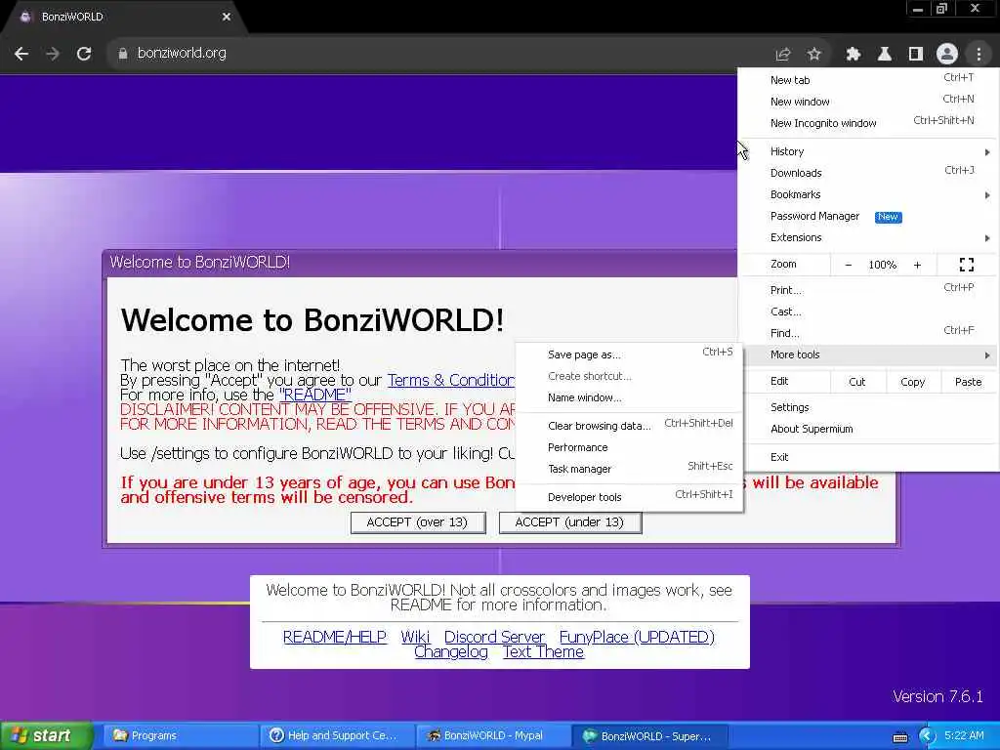Switch to the BonziWORLD - Supermium taskbar button
This screenshot has height=750, width=1000.
pyautogui.click(x=649, y=736)
